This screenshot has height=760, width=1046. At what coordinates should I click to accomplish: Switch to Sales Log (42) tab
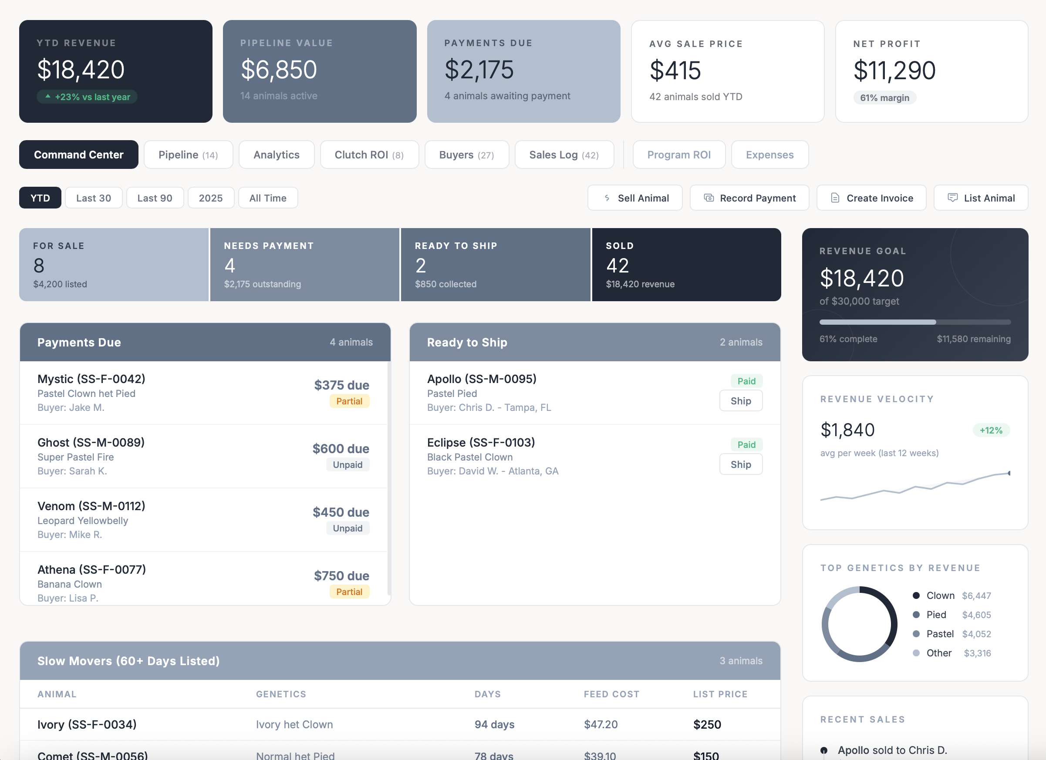[563, 155]
